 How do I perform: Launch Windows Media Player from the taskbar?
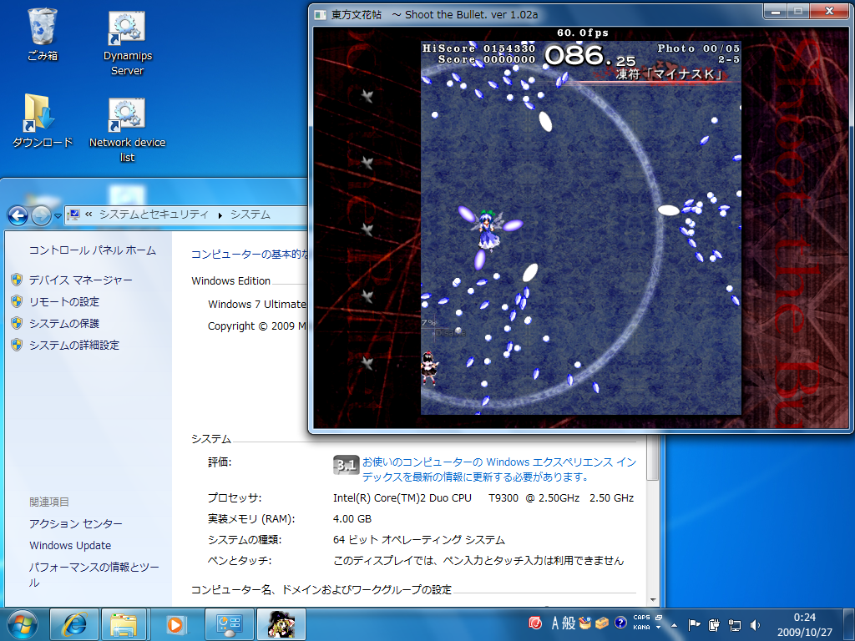click(x=176, y=623)
